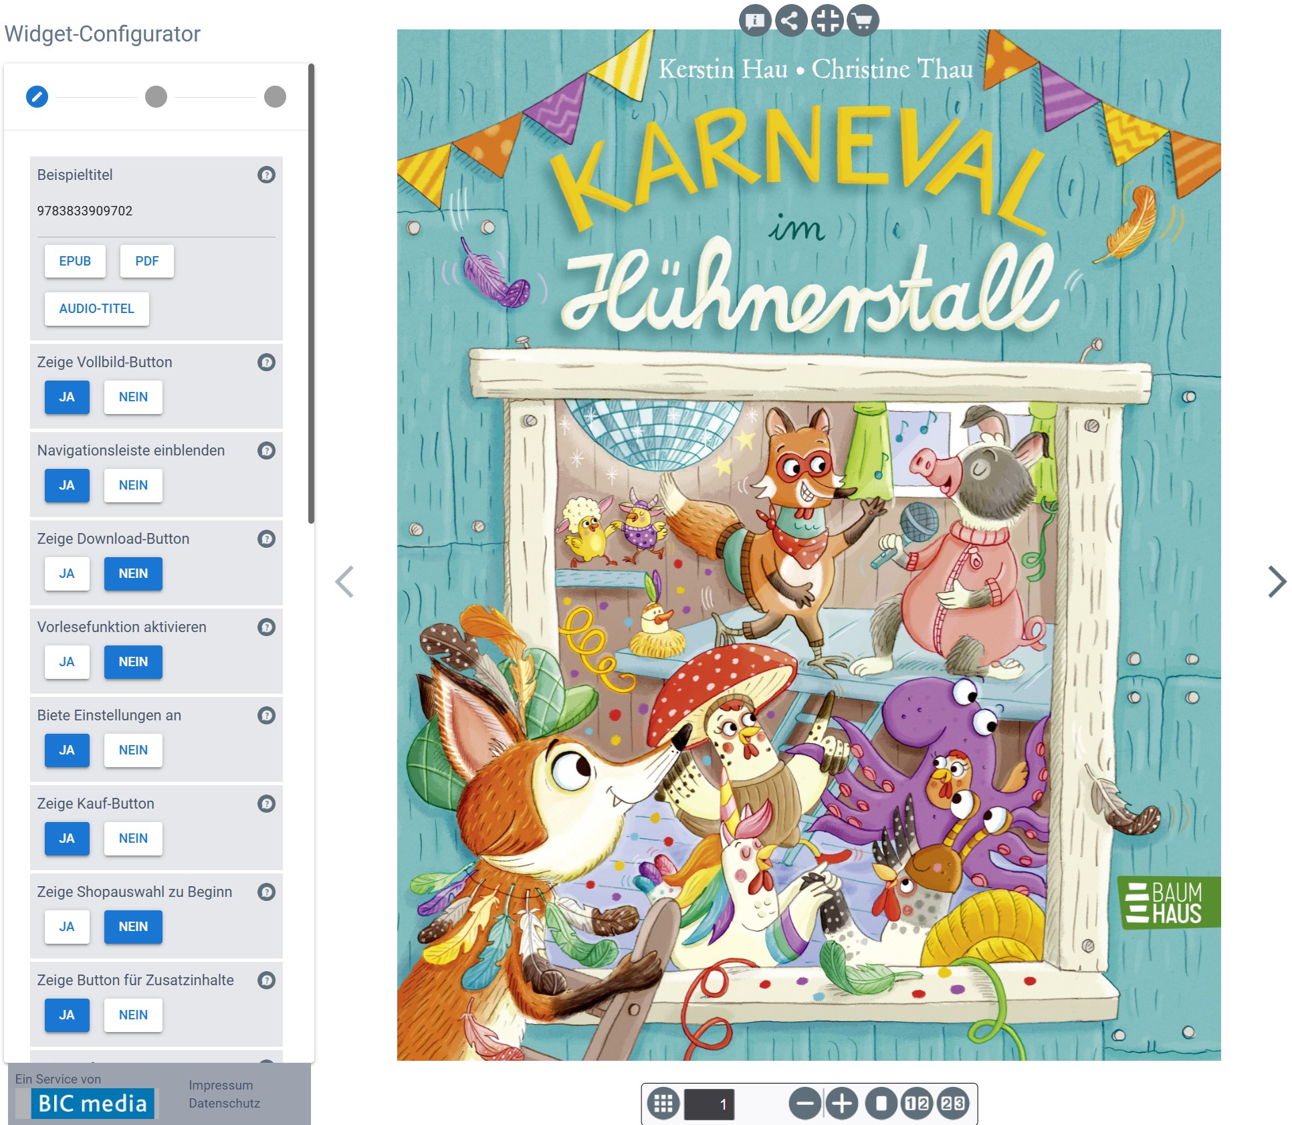The image size is (1292, 1125).
Task: Open help for Vorlesefunktion aktivieren
Action: [x=266, y=627]
